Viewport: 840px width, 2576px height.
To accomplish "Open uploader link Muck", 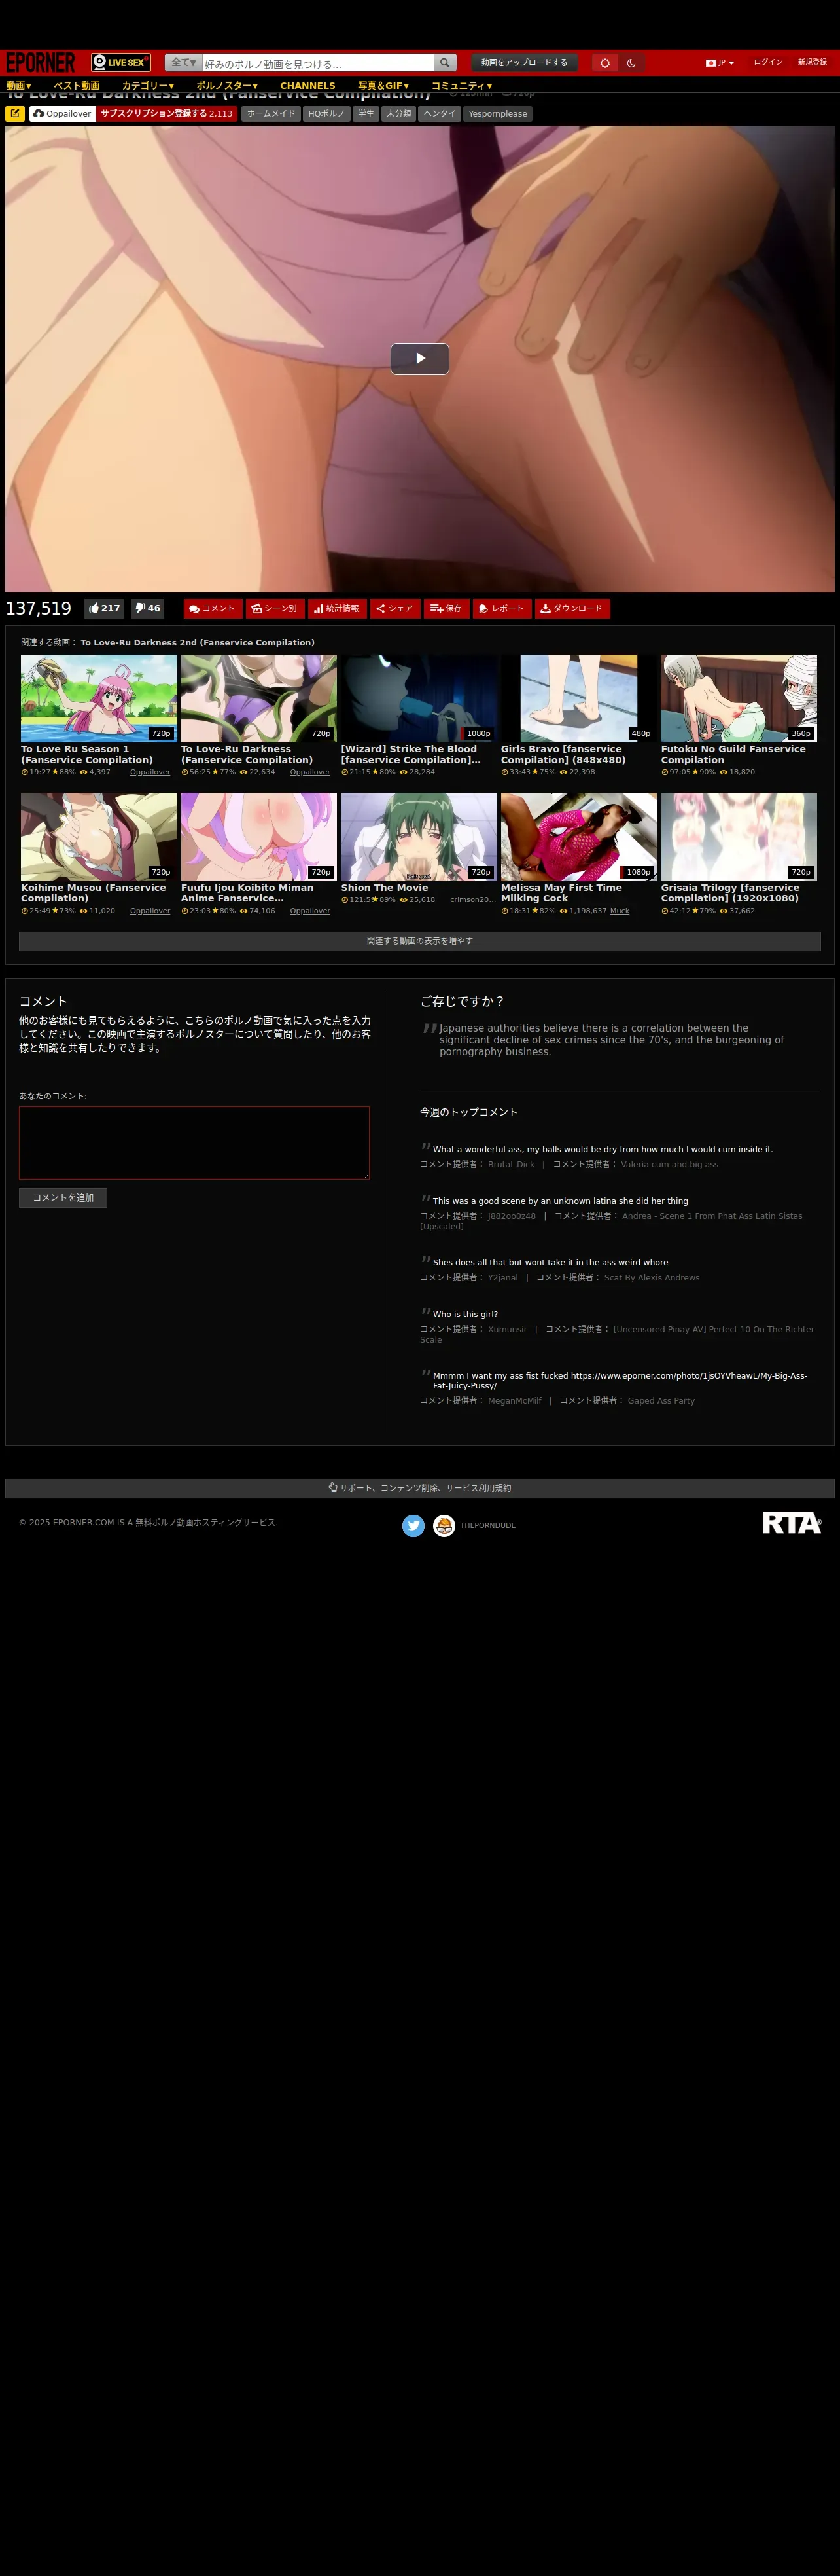I will [620, 911].
